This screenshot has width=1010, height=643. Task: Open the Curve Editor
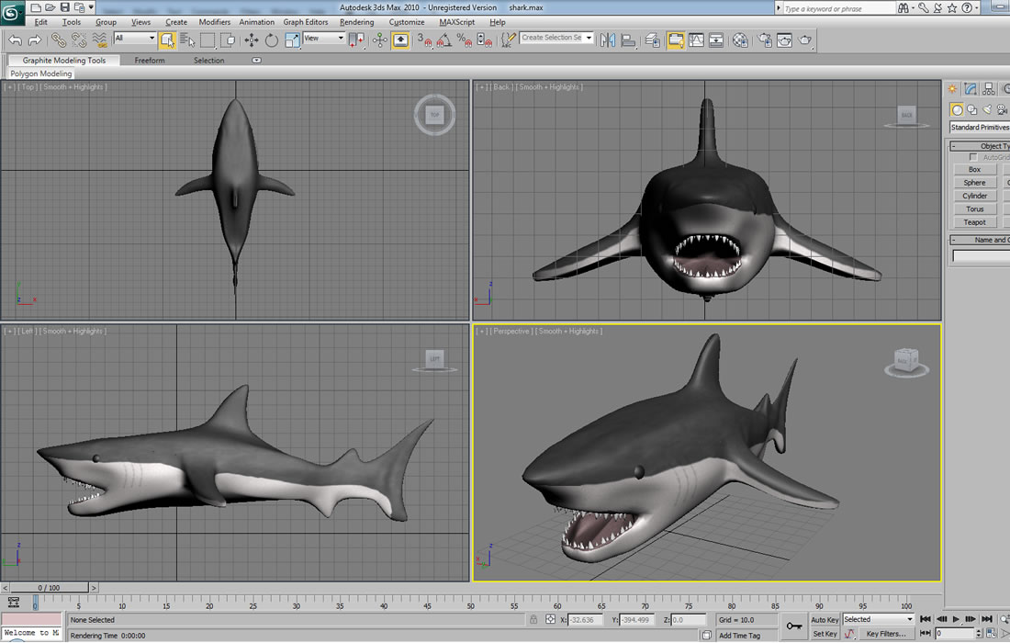coord(696,40)
